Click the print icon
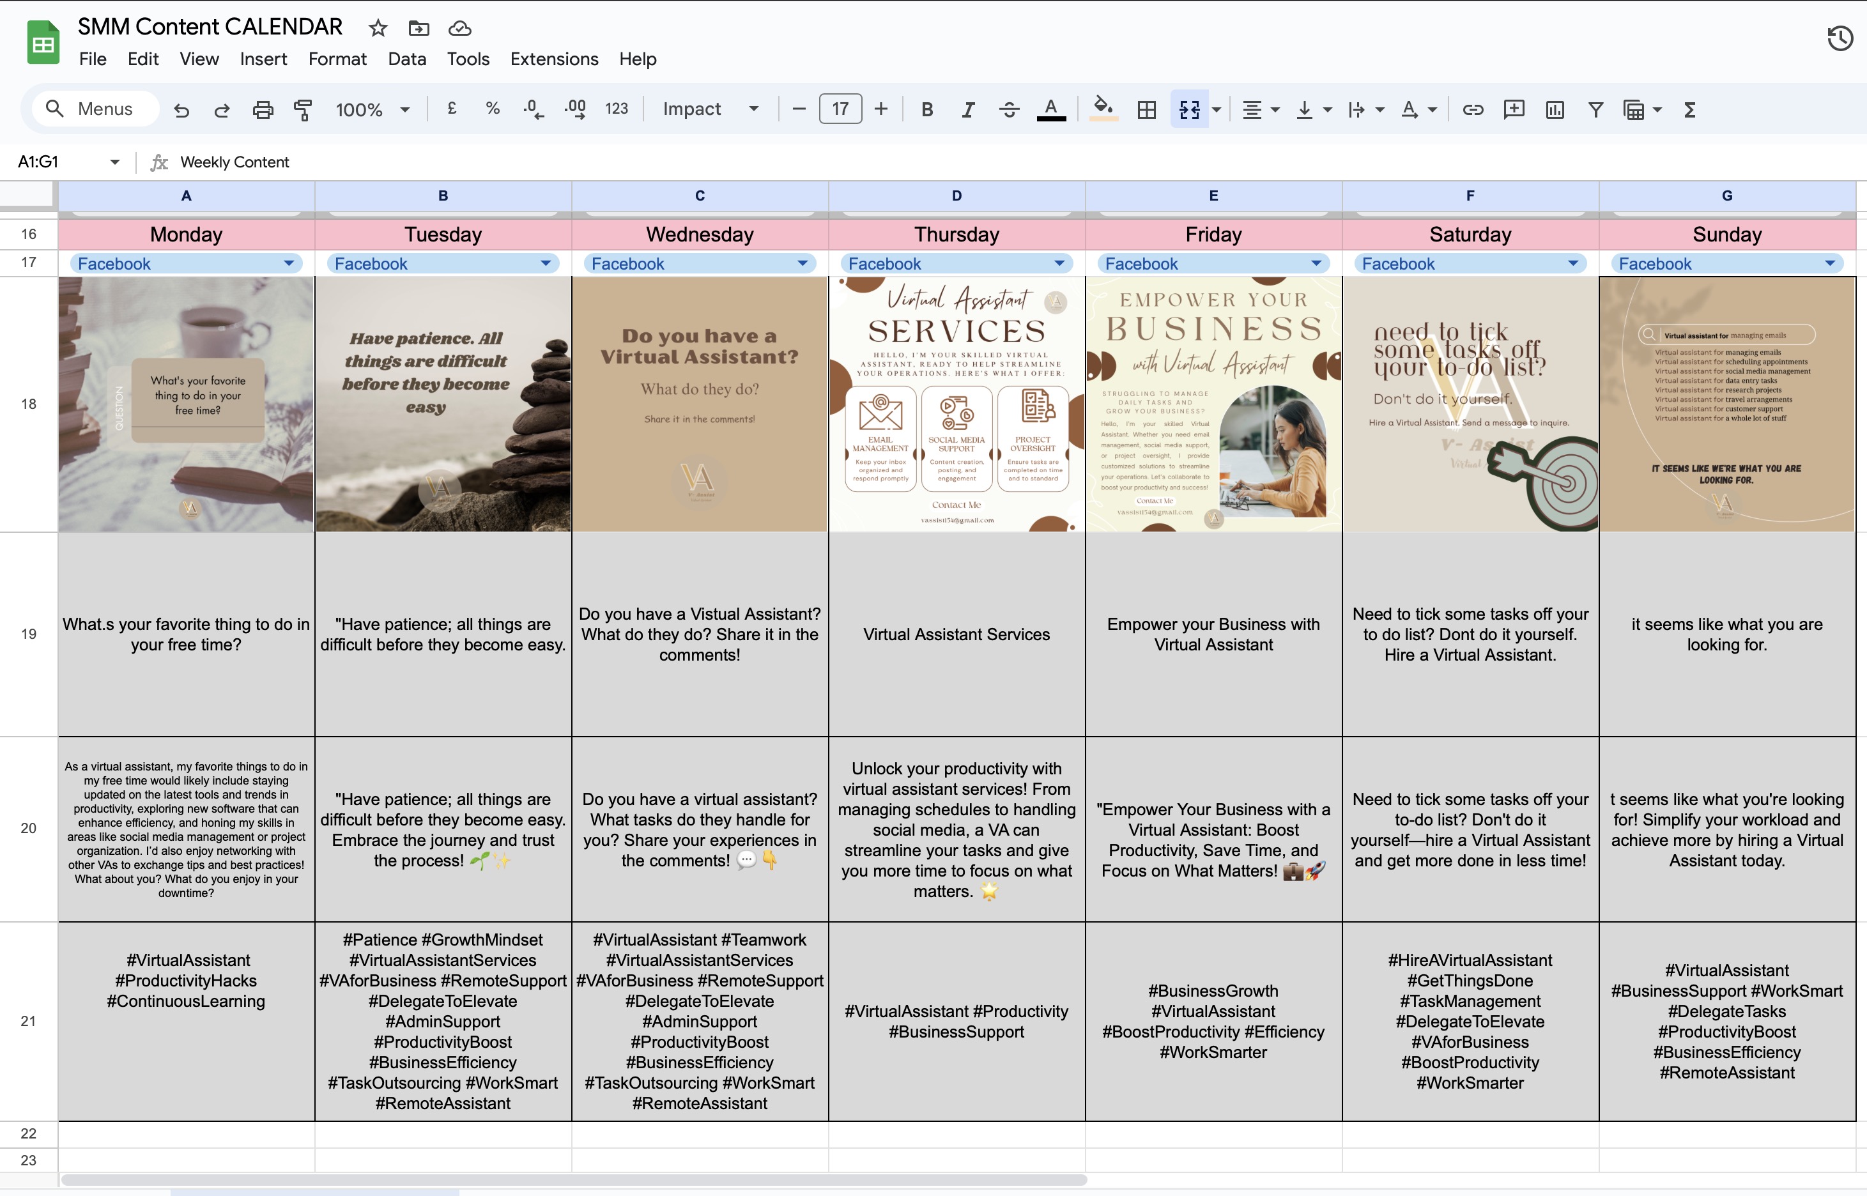 (x=263, y=109)
